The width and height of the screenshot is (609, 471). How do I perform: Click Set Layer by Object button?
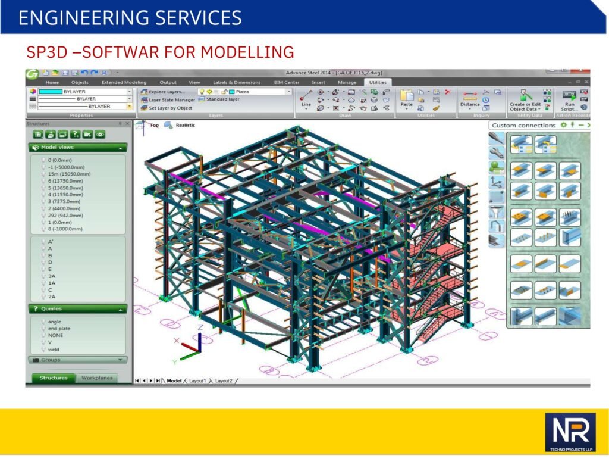tap(167, 108)
